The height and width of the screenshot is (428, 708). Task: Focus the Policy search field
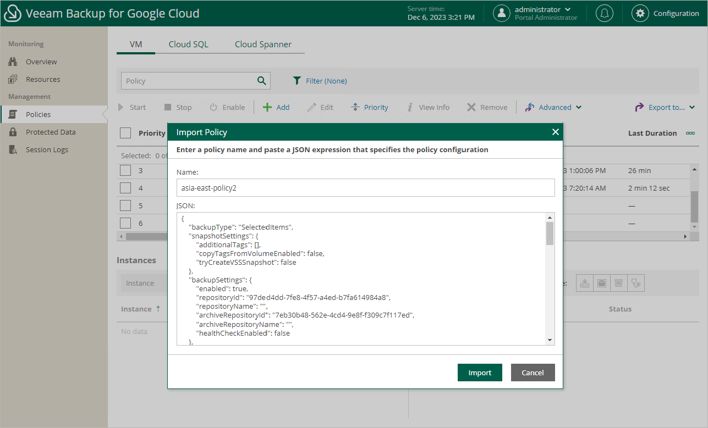(x=189, y=81)
